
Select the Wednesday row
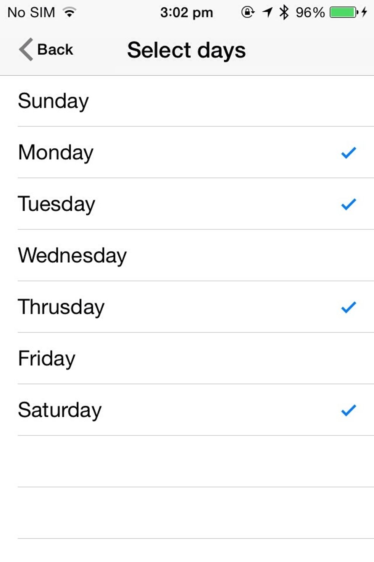tap(187, 255)
